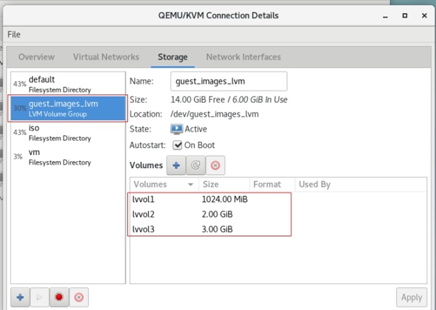Select the iso storage pool
The width and height of the screenshot is (436, 310).
[x=68, y=133]
